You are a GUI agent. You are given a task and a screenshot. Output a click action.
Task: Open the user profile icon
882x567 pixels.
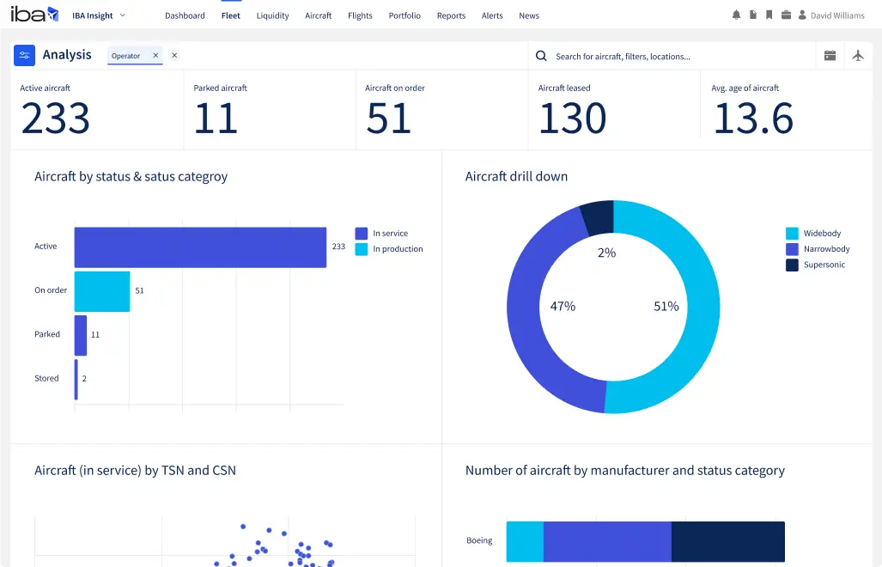pos(803,15)
